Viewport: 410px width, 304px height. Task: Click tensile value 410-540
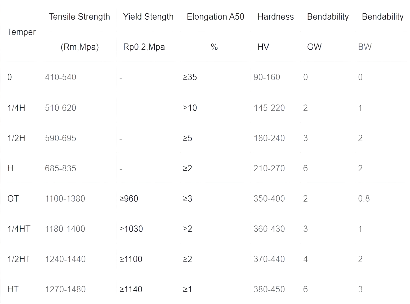pyautogui.click(x=61, y=77)
